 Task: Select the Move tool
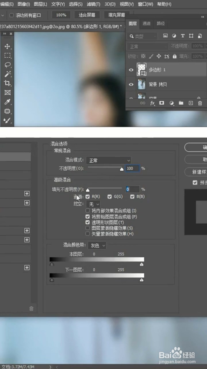point(7,46)
